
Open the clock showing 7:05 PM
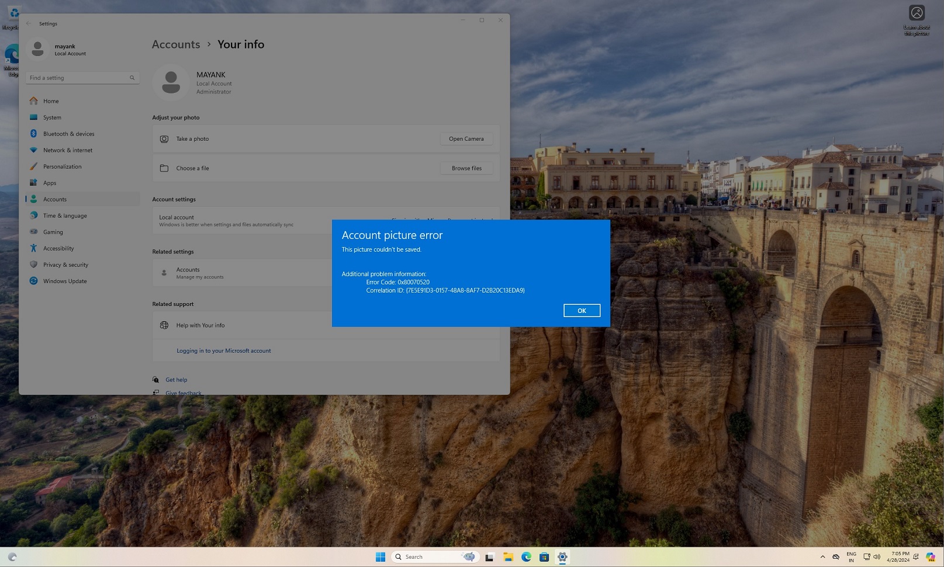pos(898,557)
